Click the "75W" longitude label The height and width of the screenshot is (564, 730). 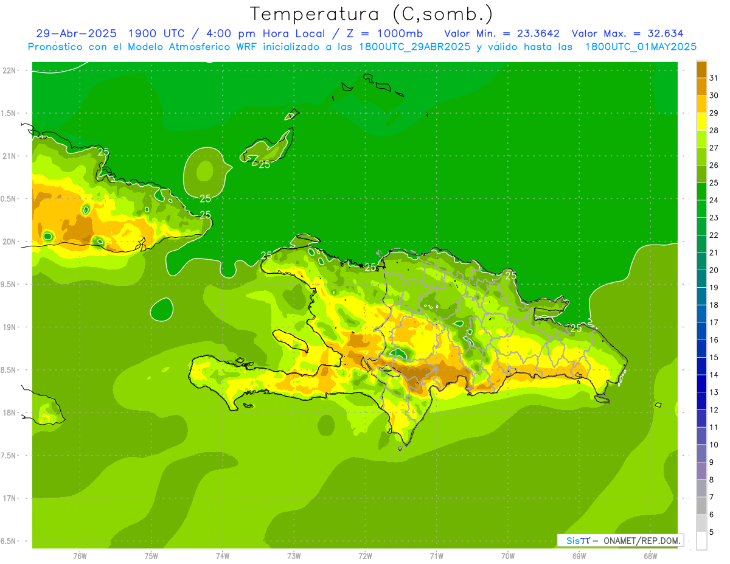(x=151, y=556)
